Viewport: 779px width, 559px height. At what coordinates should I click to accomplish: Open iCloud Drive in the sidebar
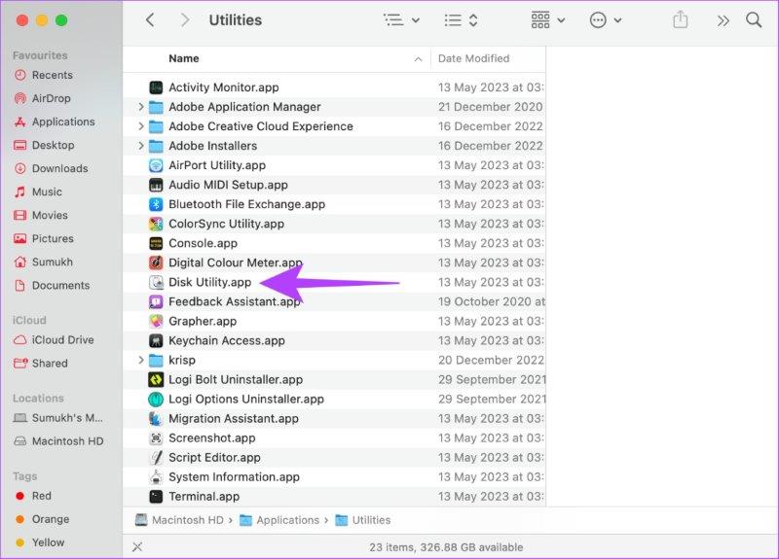tap(54, 340)
